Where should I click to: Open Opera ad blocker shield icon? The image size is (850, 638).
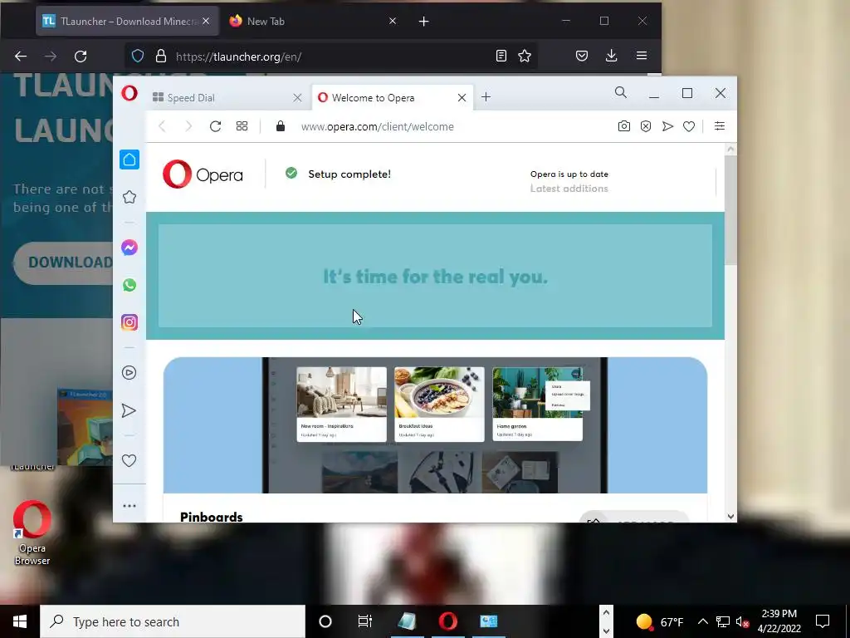pyautogui.click(x=646, y=126)
